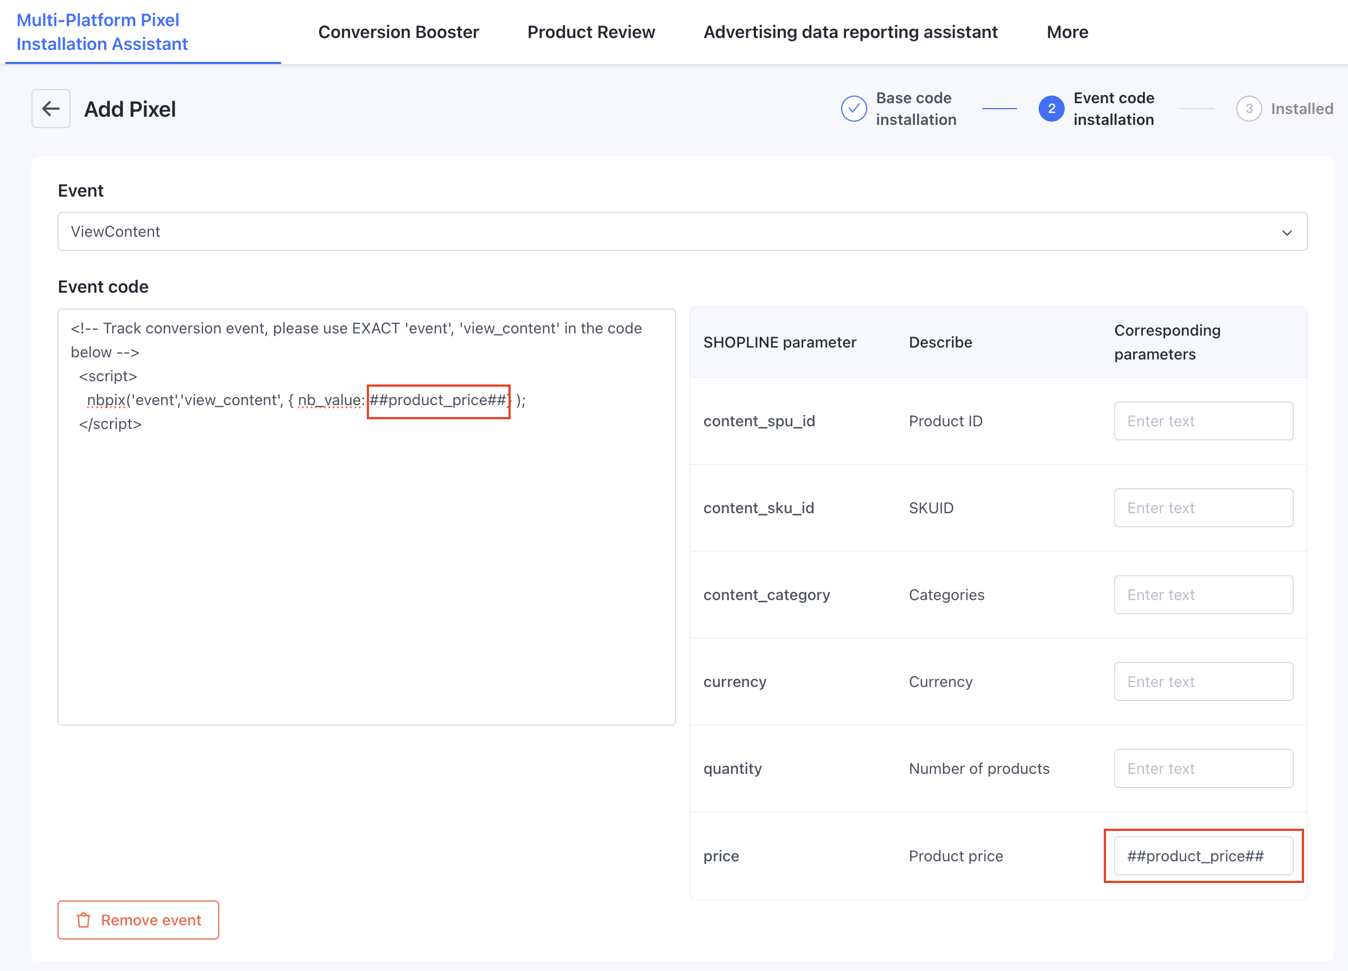Screen dimensions: 1348x971
Task: Go to Advertising data reporting assistant tab
Action: (850, 32)
